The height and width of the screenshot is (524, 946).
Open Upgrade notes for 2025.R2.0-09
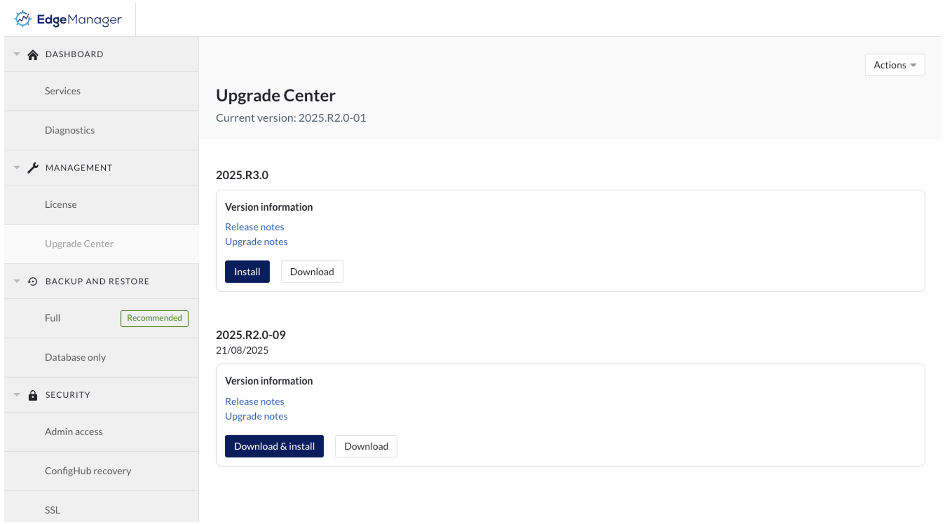[x=256, y=416]
